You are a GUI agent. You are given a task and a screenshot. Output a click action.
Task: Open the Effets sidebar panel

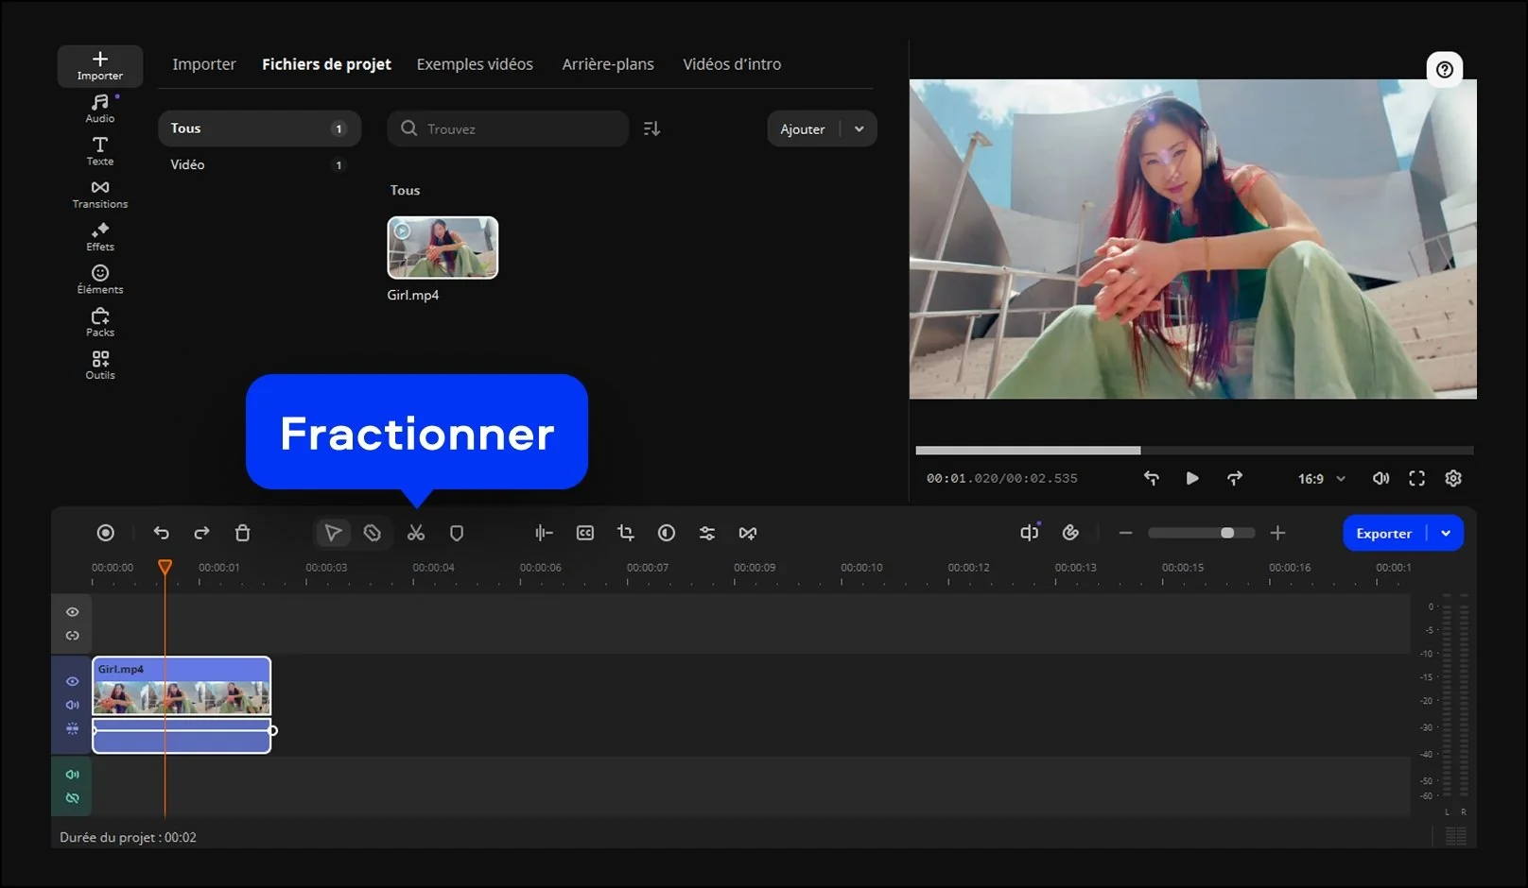(x=100, y=236)
